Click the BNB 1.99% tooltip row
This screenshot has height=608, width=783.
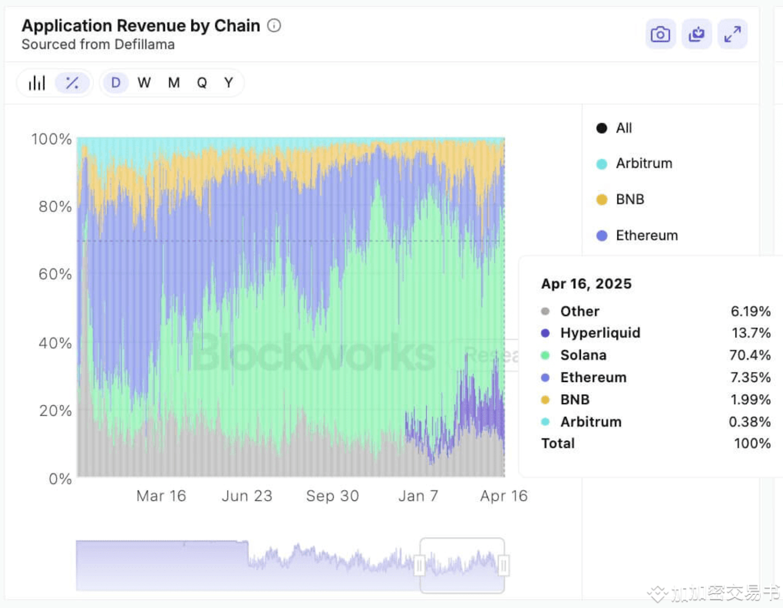pyautogui.click(x=656, y=400)
